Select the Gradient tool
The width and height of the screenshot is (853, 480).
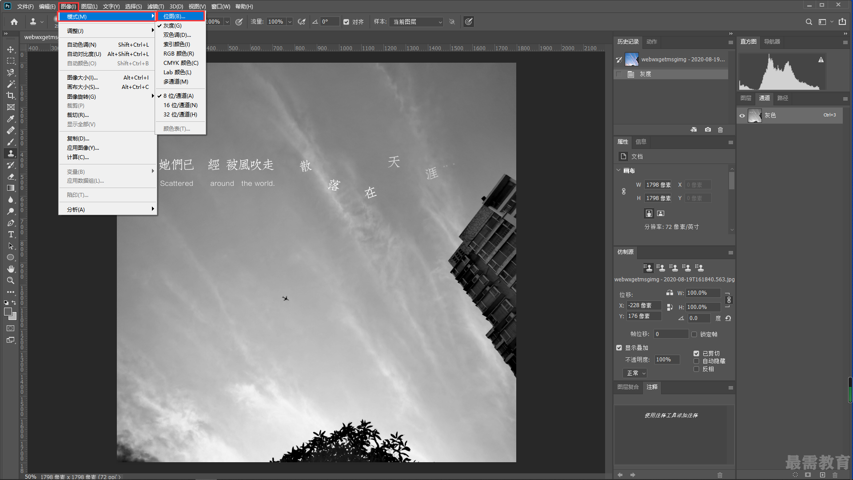point(11,188)
